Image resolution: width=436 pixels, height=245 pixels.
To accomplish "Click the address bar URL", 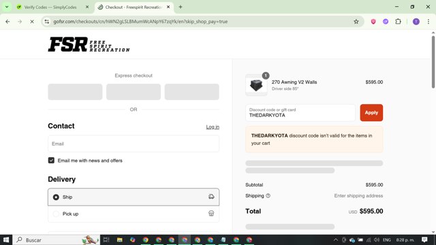I will 140,21.
